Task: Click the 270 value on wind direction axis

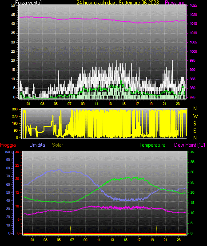Action: click(15, 117)
